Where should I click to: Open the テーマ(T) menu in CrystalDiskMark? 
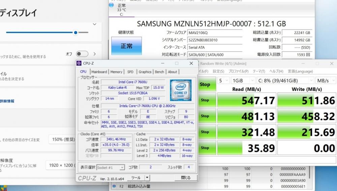(259, 71)
